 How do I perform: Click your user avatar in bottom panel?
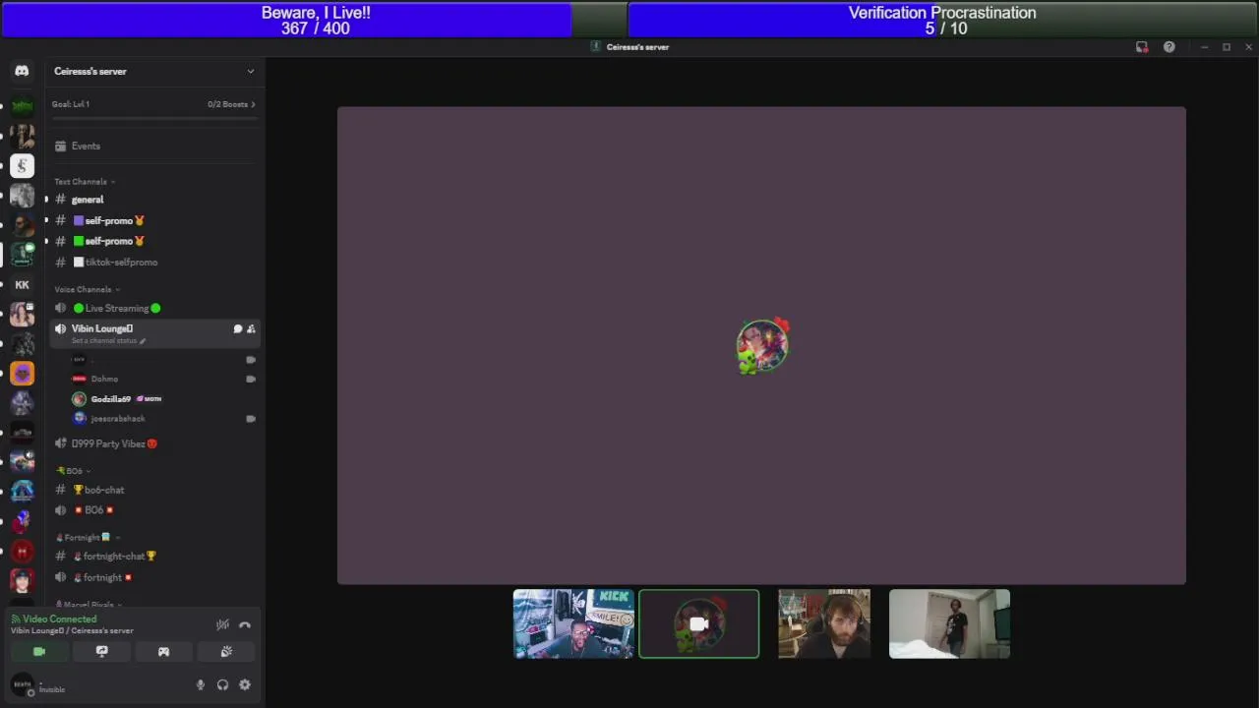coord(22,685)
